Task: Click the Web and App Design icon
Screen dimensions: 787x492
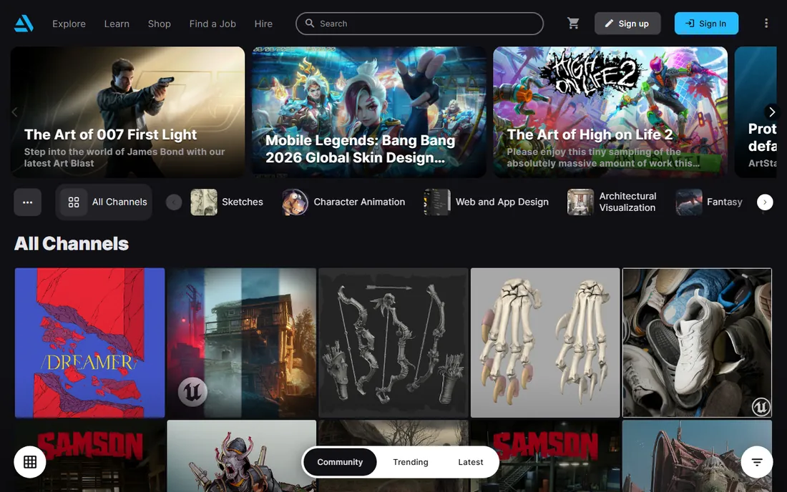Action: pyautogui.click(x=437, y=202)
